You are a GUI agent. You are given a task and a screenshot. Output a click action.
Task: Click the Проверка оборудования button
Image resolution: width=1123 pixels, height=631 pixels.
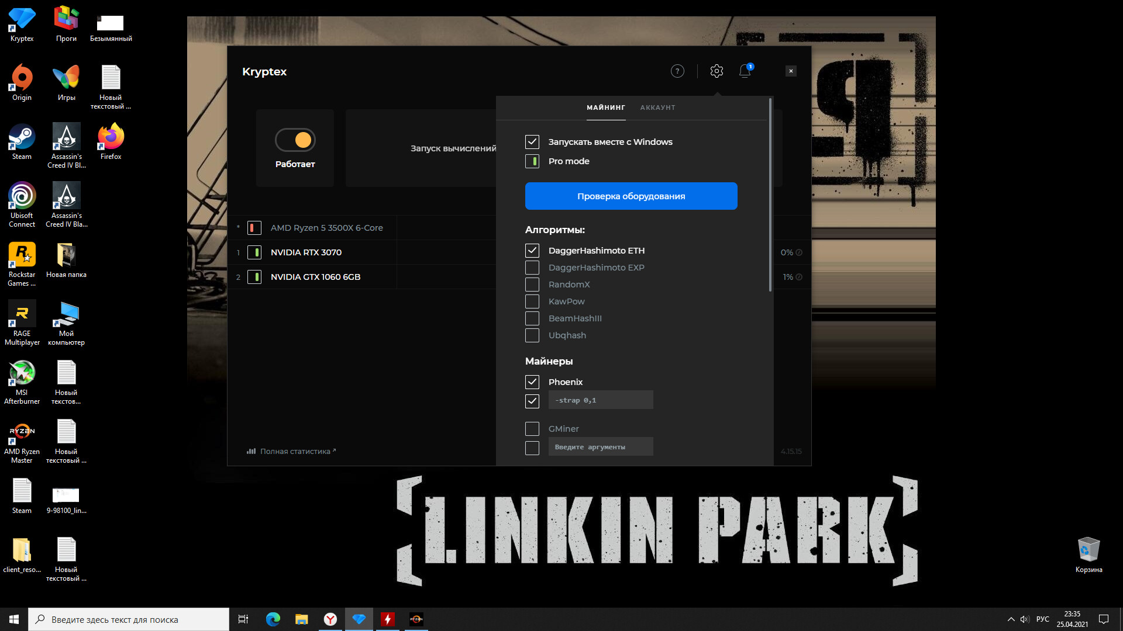coord(631,196)
